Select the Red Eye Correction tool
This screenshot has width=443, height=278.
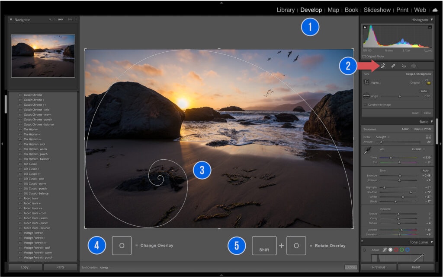tap(404, 66)
